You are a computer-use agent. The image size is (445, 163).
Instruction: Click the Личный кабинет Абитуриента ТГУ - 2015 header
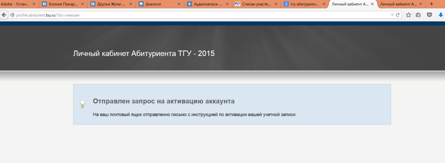(144, 54)
